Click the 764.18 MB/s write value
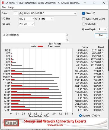 [x=81, y=86]
